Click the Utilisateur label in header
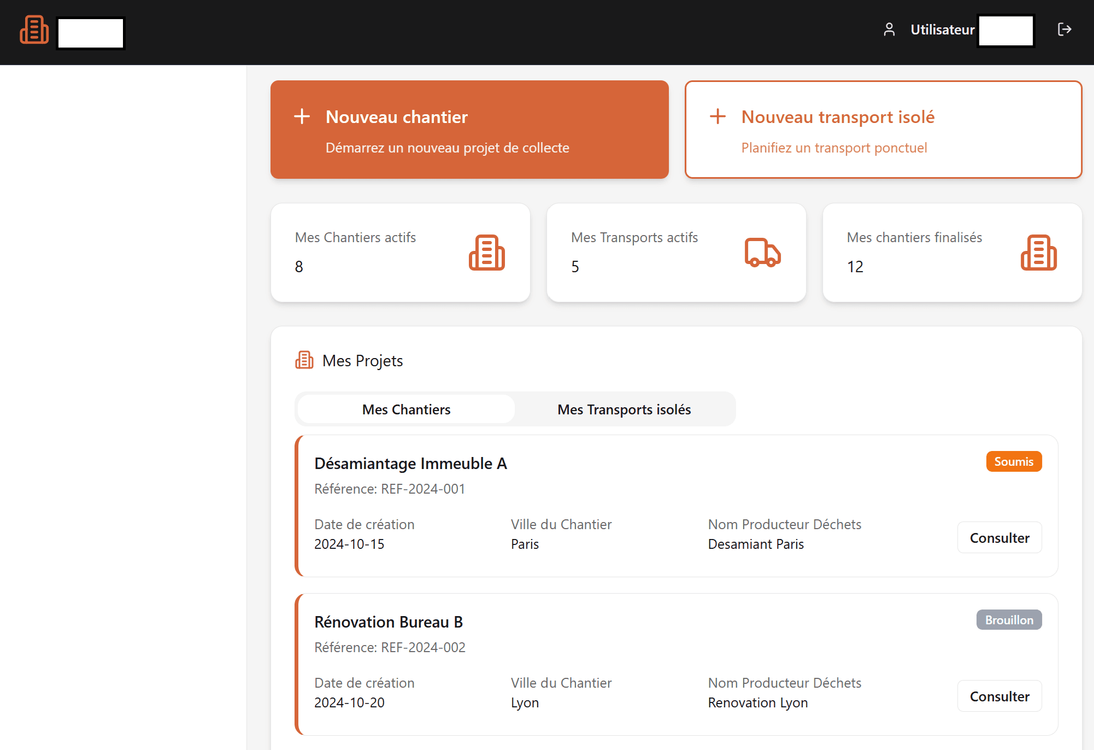This screenshot has height=750, width=1094. pyautogui.click(x=942, y=30)
